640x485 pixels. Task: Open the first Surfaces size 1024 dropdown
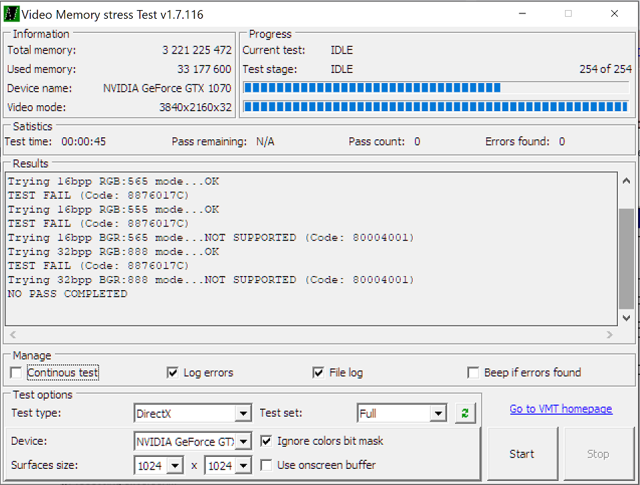click(175, 466)
